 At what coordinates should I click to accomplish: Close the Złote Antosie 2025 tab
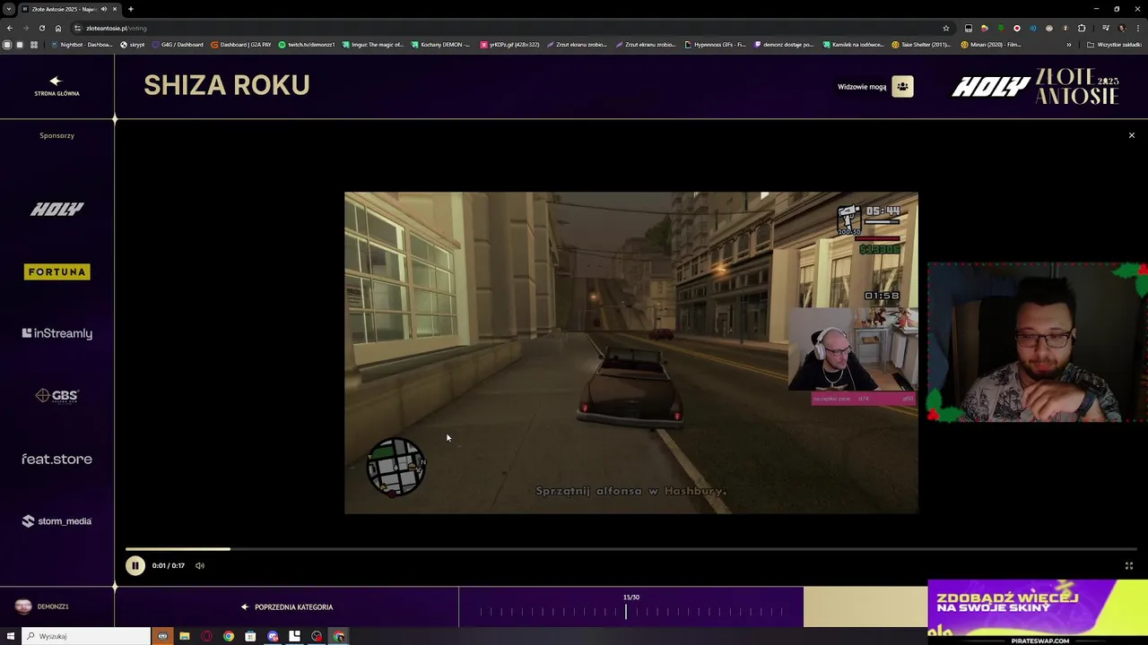tap(114, 9)
